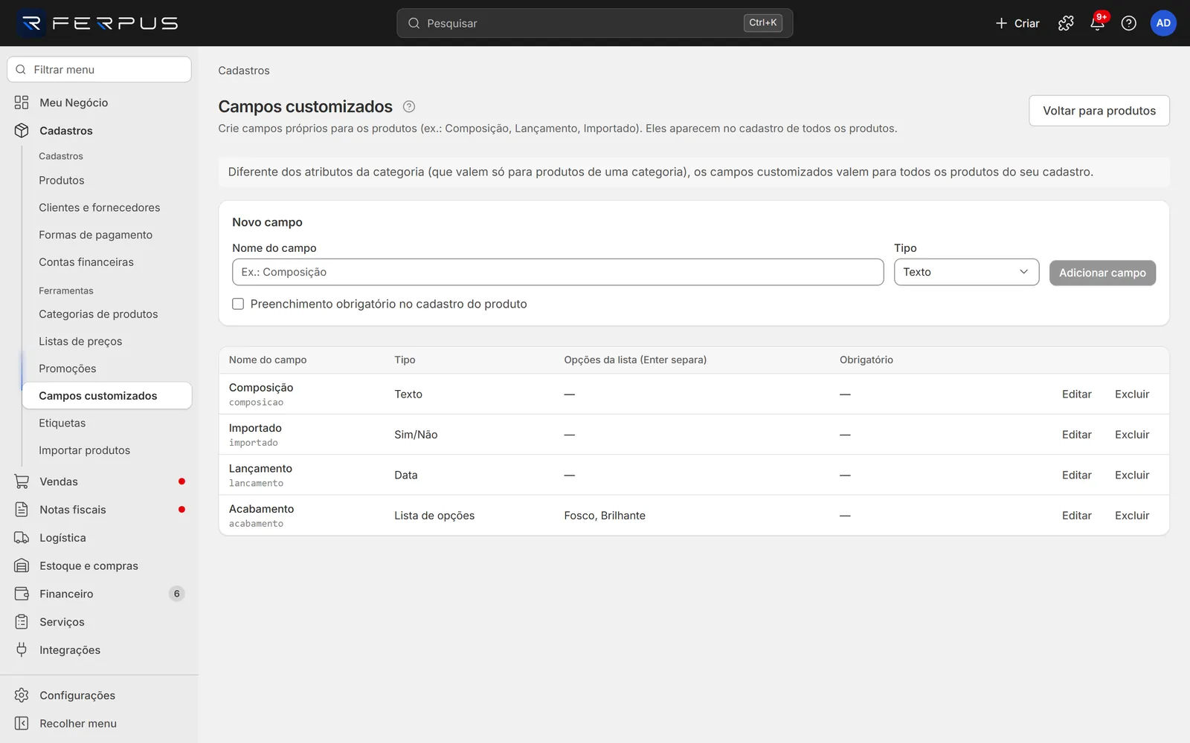This screenshot has width=1190, height=743.
Task: Open the notifications bell
Action: point(1097,23)
